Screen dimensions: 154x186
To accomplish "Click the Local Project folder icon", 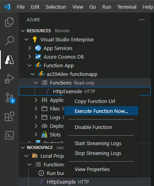I will 35,156.
